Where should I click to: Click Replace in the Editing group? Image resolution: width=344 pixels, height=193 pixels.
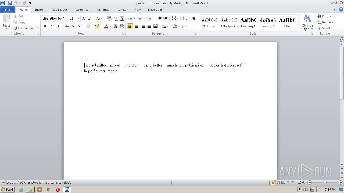click(325, 22)
